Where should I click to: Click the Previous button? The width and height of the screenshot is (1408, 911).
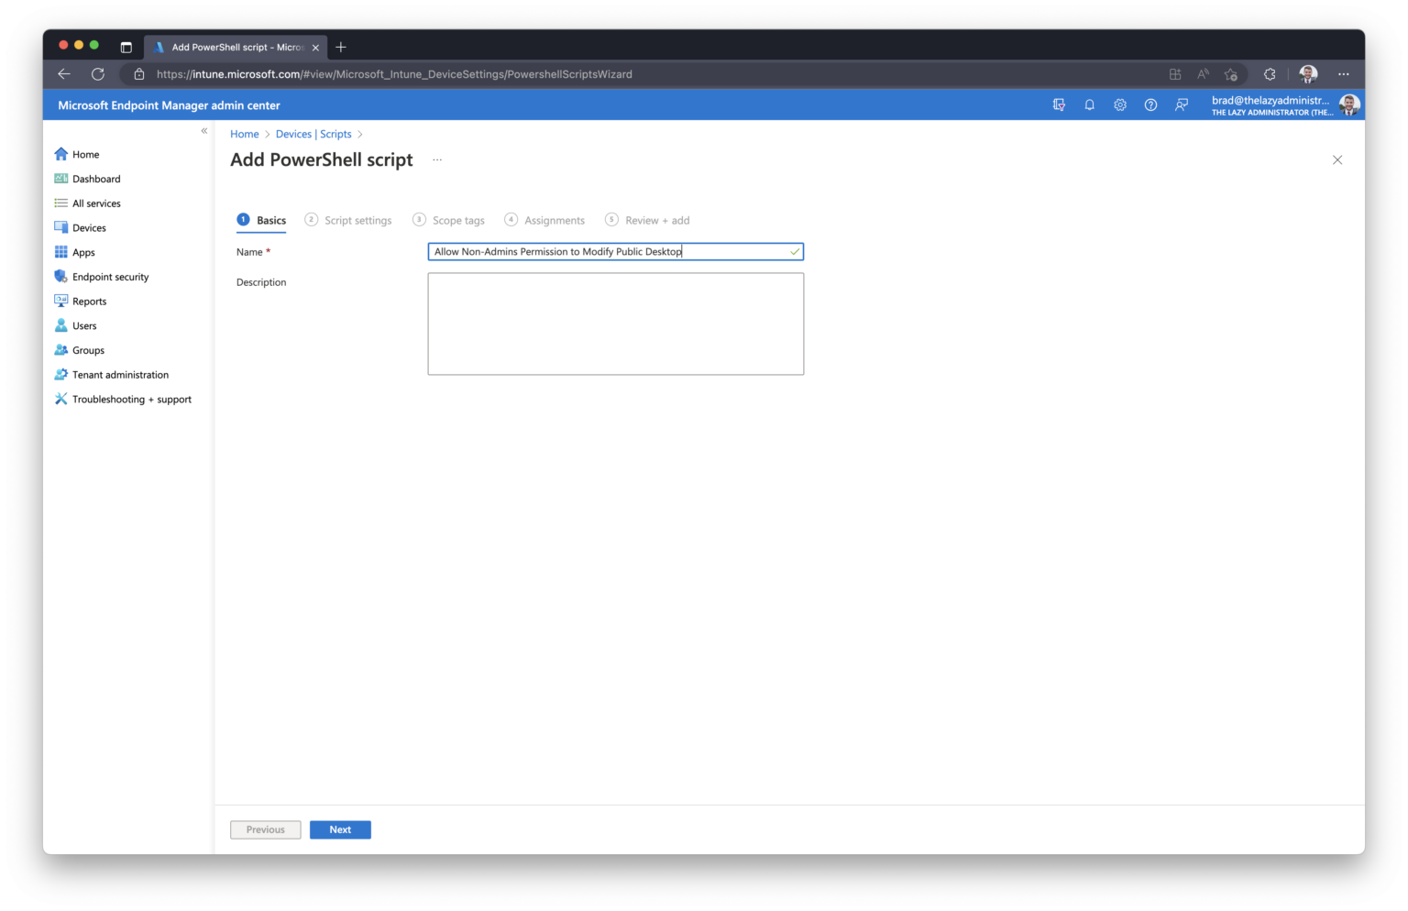pos(266,829)
